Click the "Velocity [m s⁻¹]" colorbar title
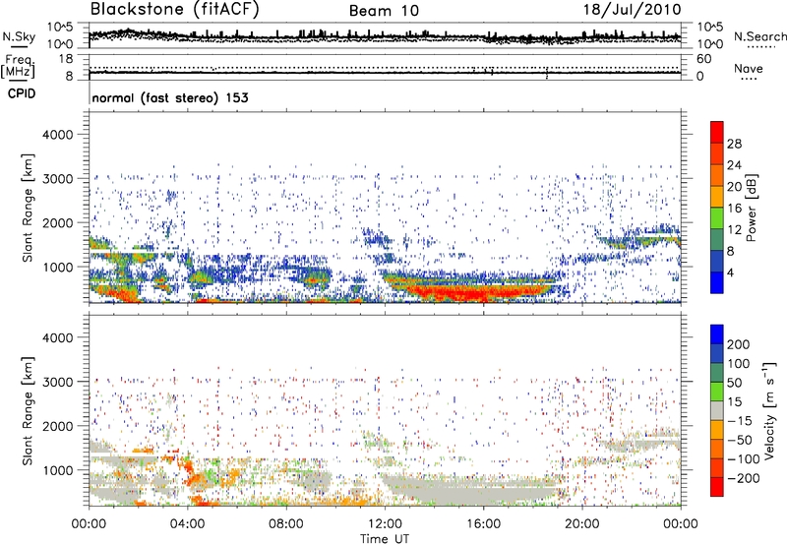The height and width of the screenshot is (545, 787). (769, 410)
